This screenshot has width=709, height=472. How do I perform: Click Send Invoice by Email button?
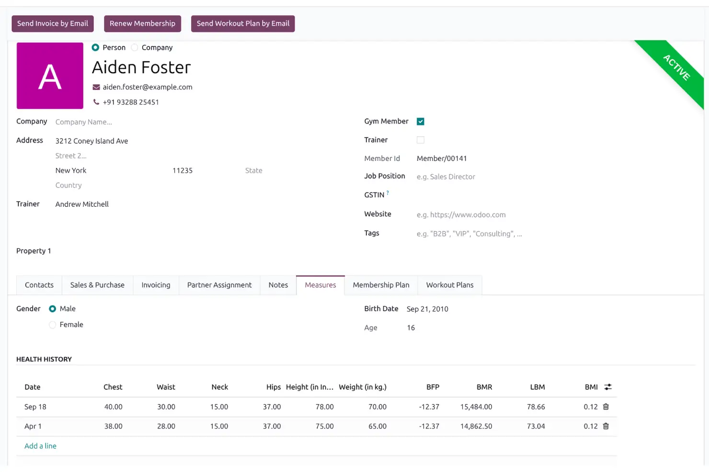(x=53, y=23)
